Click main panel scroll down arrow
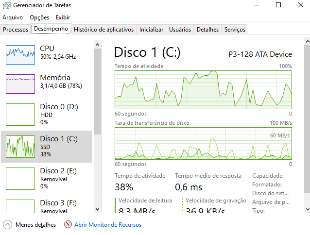This screenshot has height=235, width=310. pos(308,209)
